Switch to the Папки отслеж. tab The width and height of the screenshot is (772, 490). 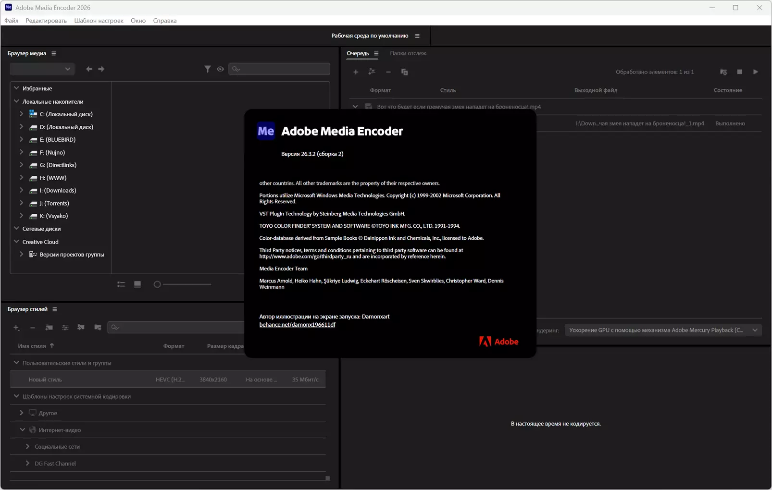coord(408,53)
